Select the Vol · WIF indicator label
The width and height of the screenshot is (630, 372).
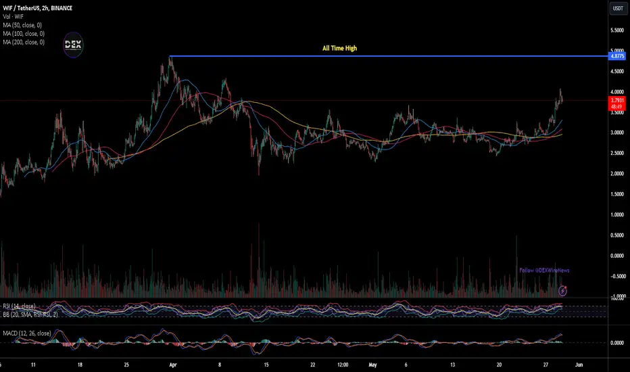click(x=14, y=16)
